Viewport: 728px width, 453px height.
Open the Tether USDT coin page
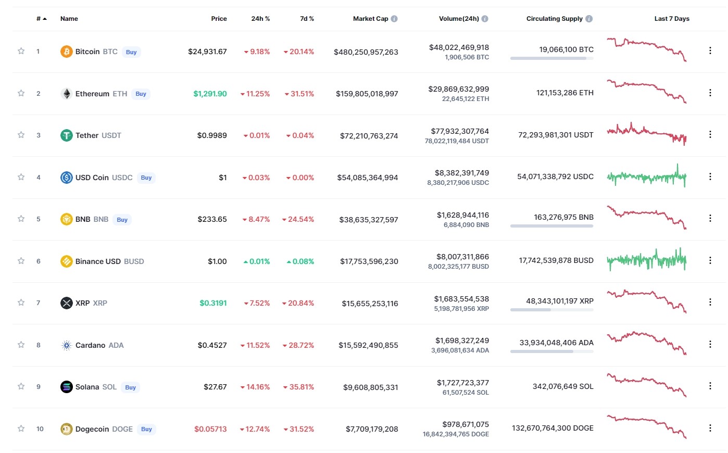coord(98,135)
